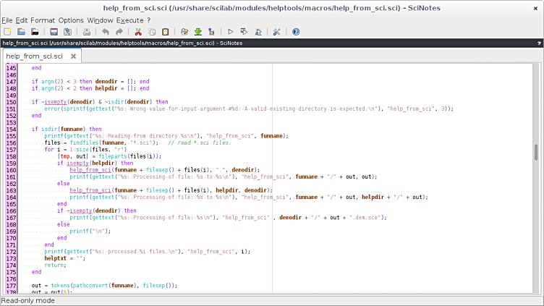Open the Format menu

pos(43,20)
